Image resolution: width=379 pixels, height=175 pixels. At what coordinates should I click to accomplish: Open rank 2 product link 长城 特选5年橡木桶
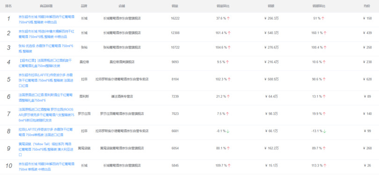46,34
